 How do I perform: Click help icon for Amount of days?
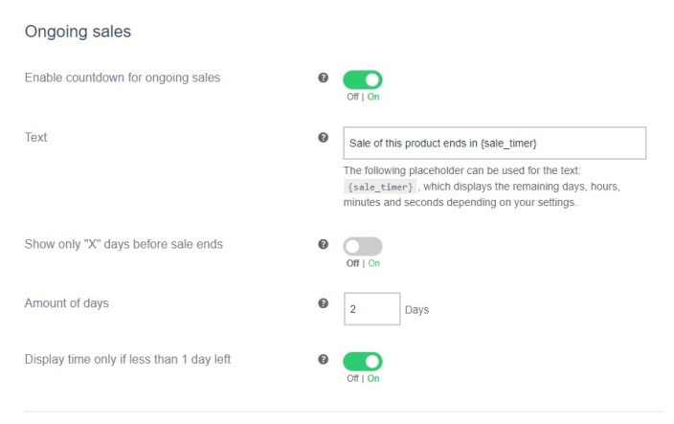coord(323,303)
